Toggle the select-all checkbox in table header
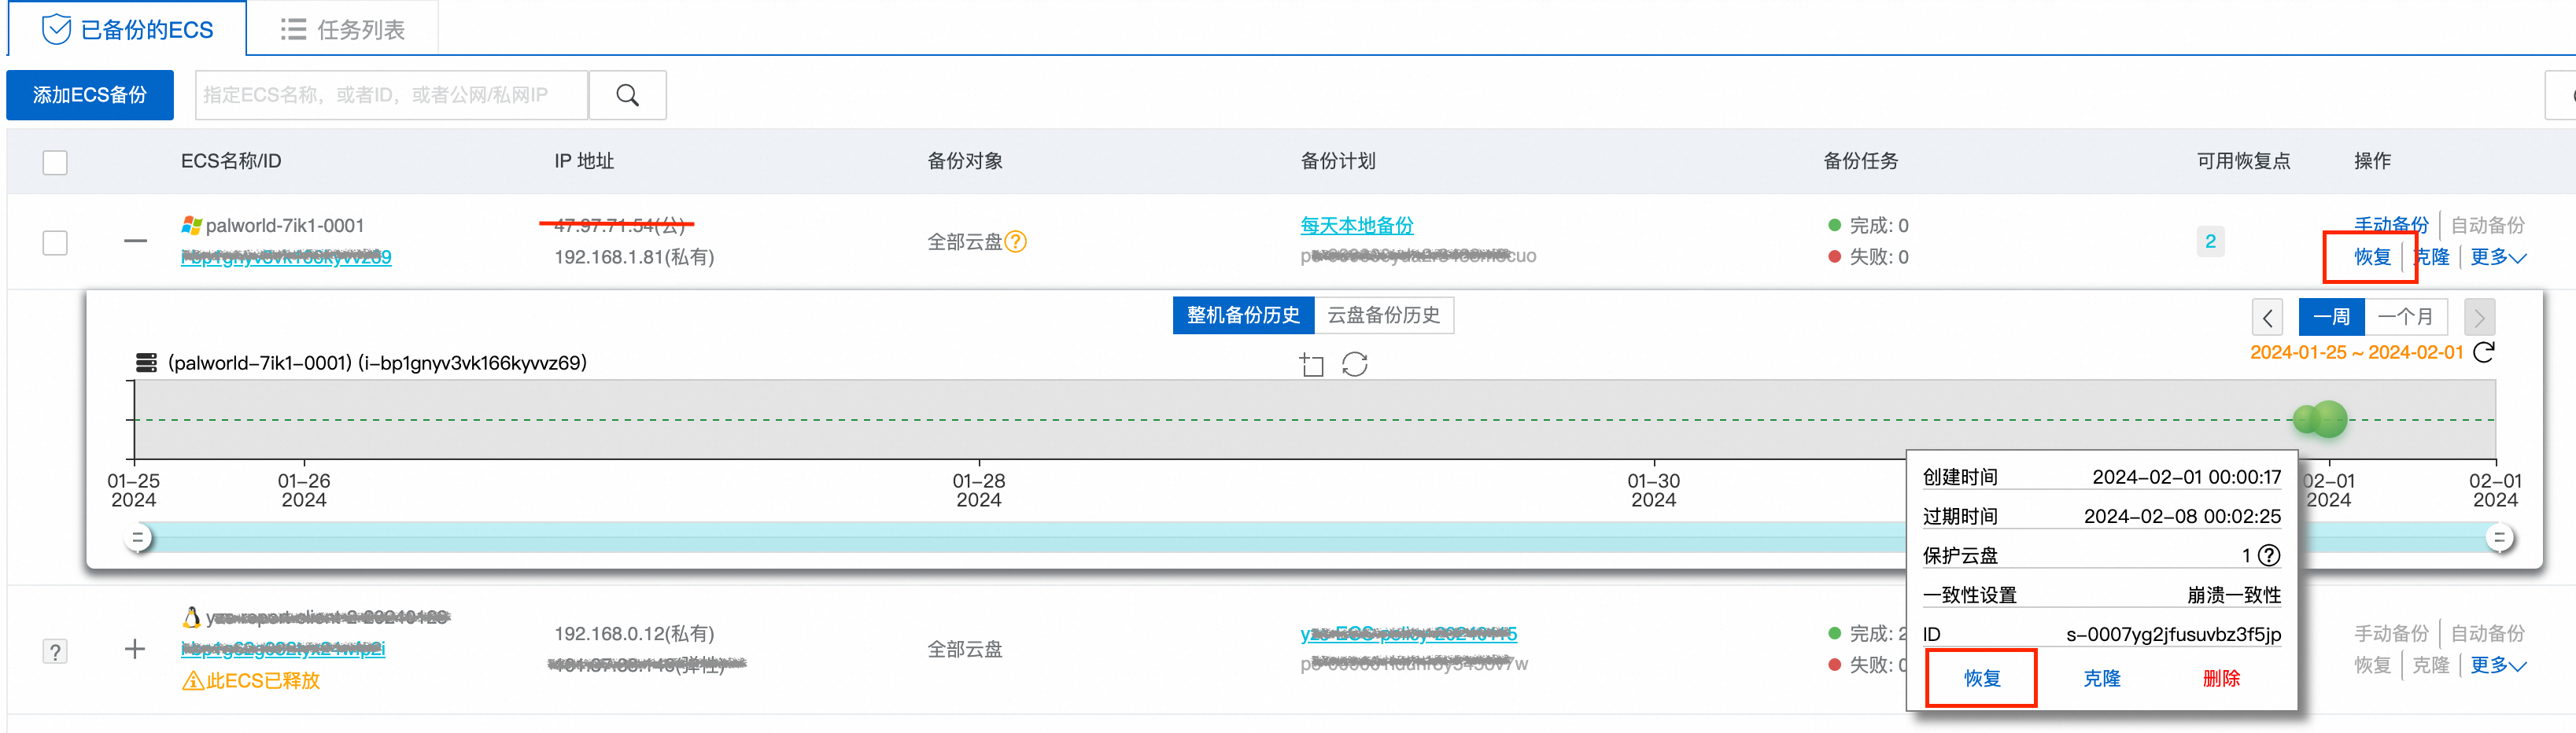2576x733 pixels. [x=55, y=162]
